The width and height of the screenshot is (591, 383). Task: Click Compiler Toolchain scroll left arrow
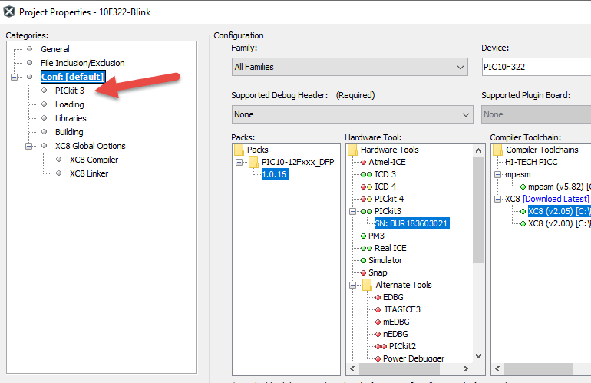(x=497, y=368)
